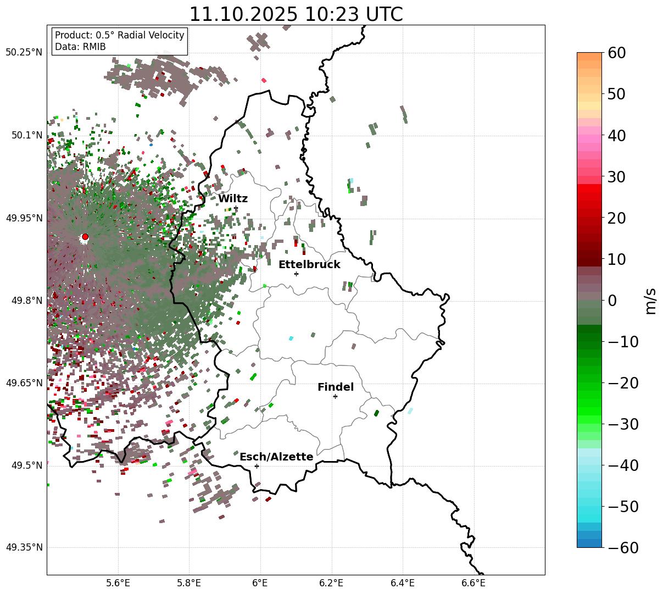Click the 'Data: RMIB' text
Screen dimensions: 663x594
(x=80, y=47)
